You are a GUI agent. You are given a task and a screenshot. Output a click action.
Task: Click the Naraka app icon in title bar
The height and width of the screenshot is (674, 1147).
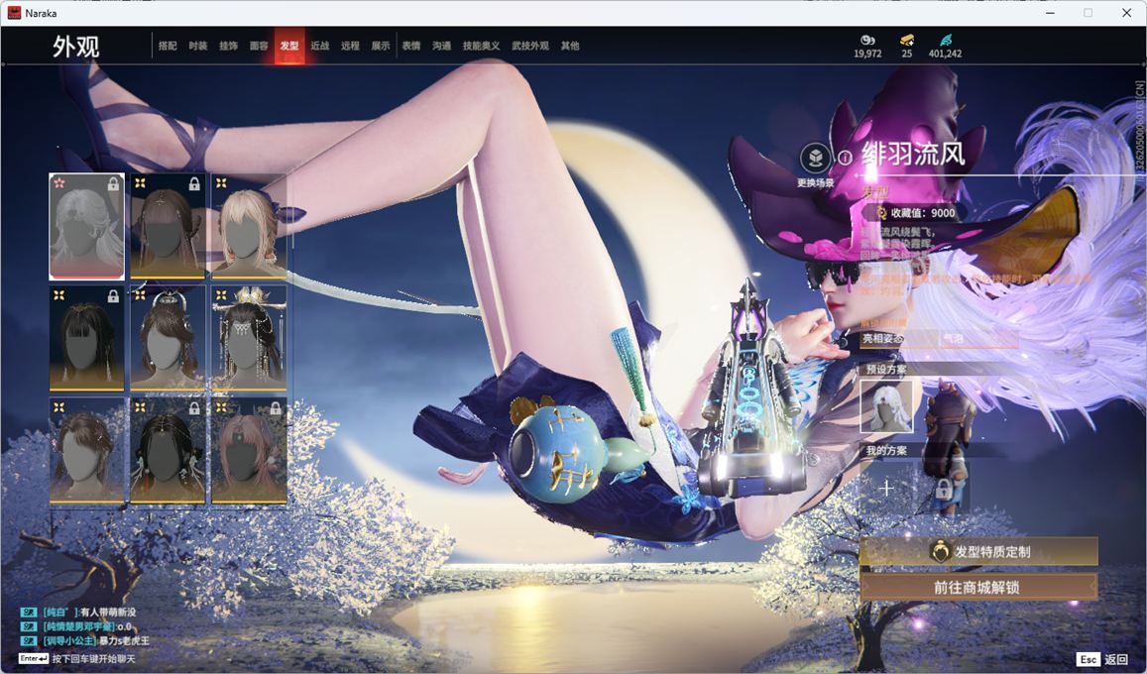tap(14, 13)
